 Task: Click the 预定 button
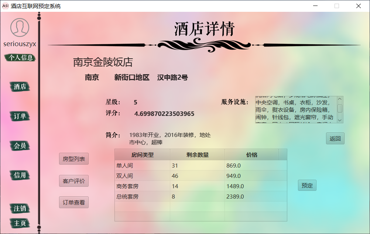(x=307, y=185)
